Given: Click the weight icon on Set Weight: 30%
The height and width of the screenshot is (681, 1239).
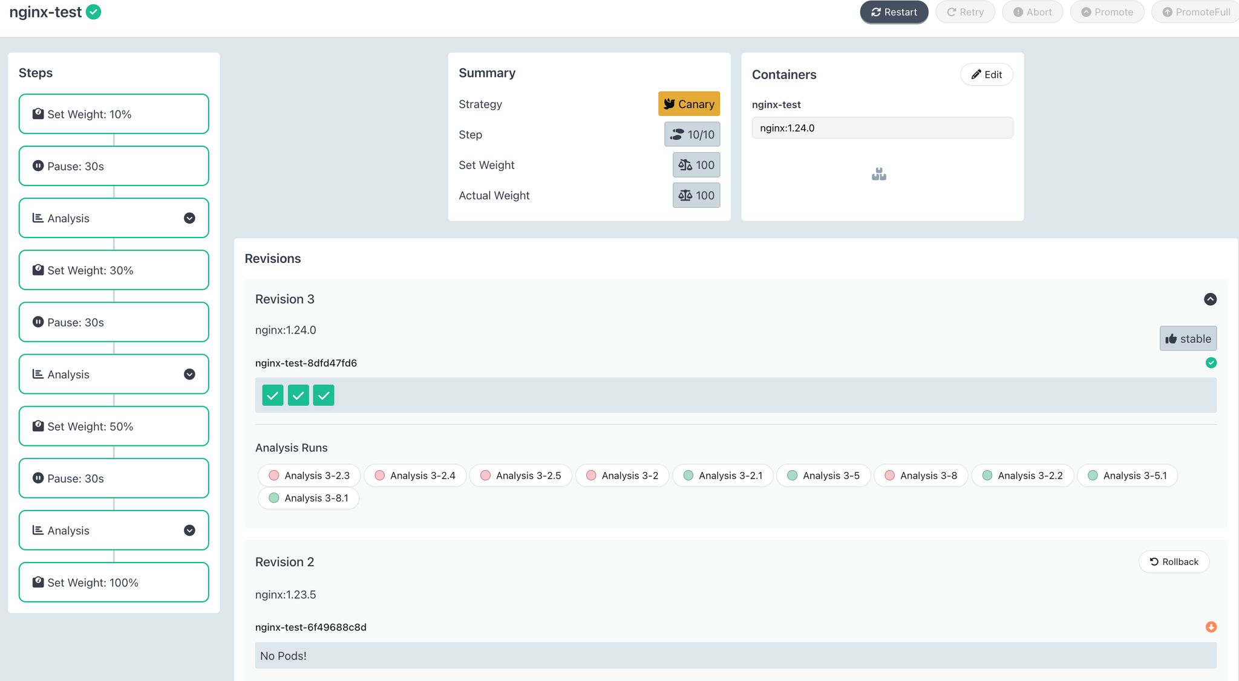Looking at the screenshot, I should pos(38,269).
